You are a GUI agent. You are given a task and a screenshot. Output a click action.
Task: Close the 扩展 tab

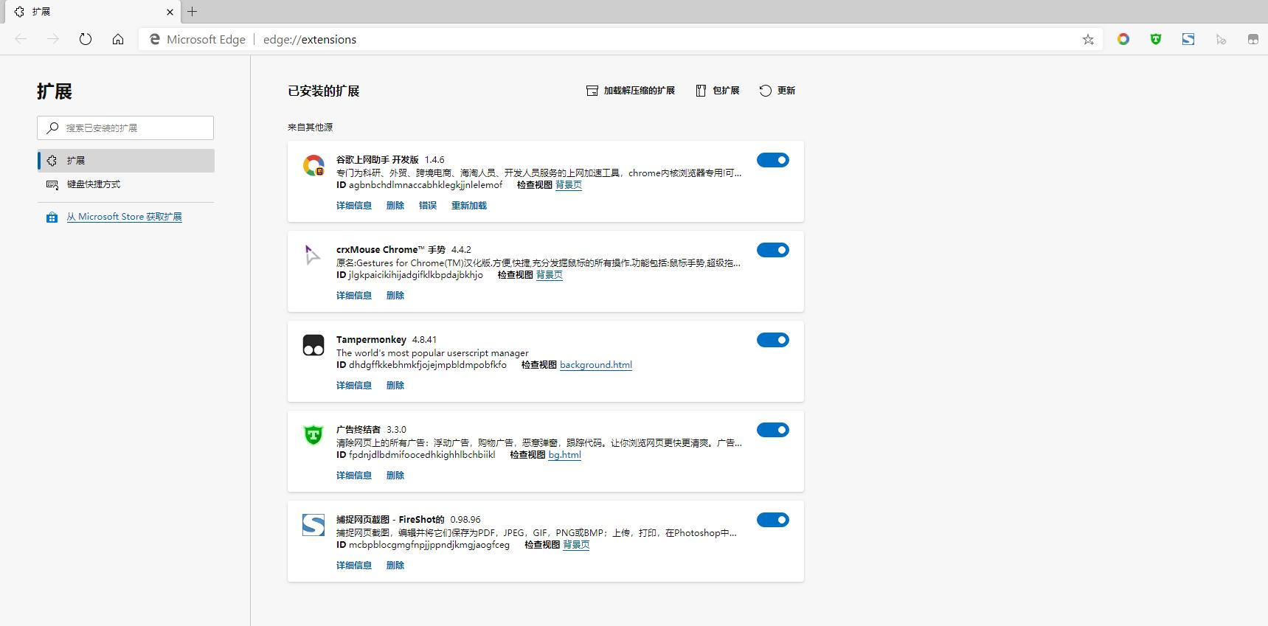tap(170, 12)
